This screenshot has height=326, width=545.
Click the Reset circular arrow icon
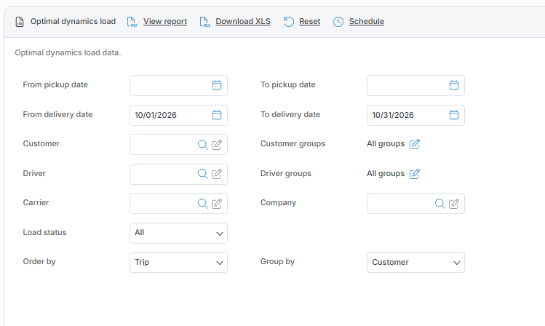(288, 22)
